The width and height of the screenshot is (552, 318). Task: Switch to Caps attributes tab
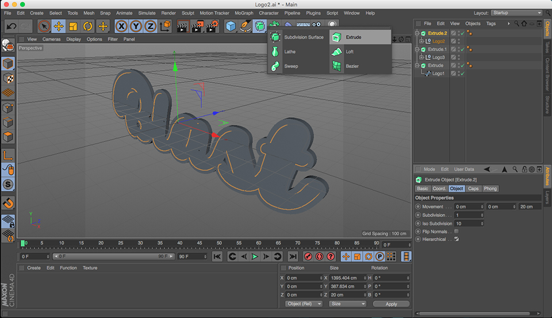click(x=473, y=189)
